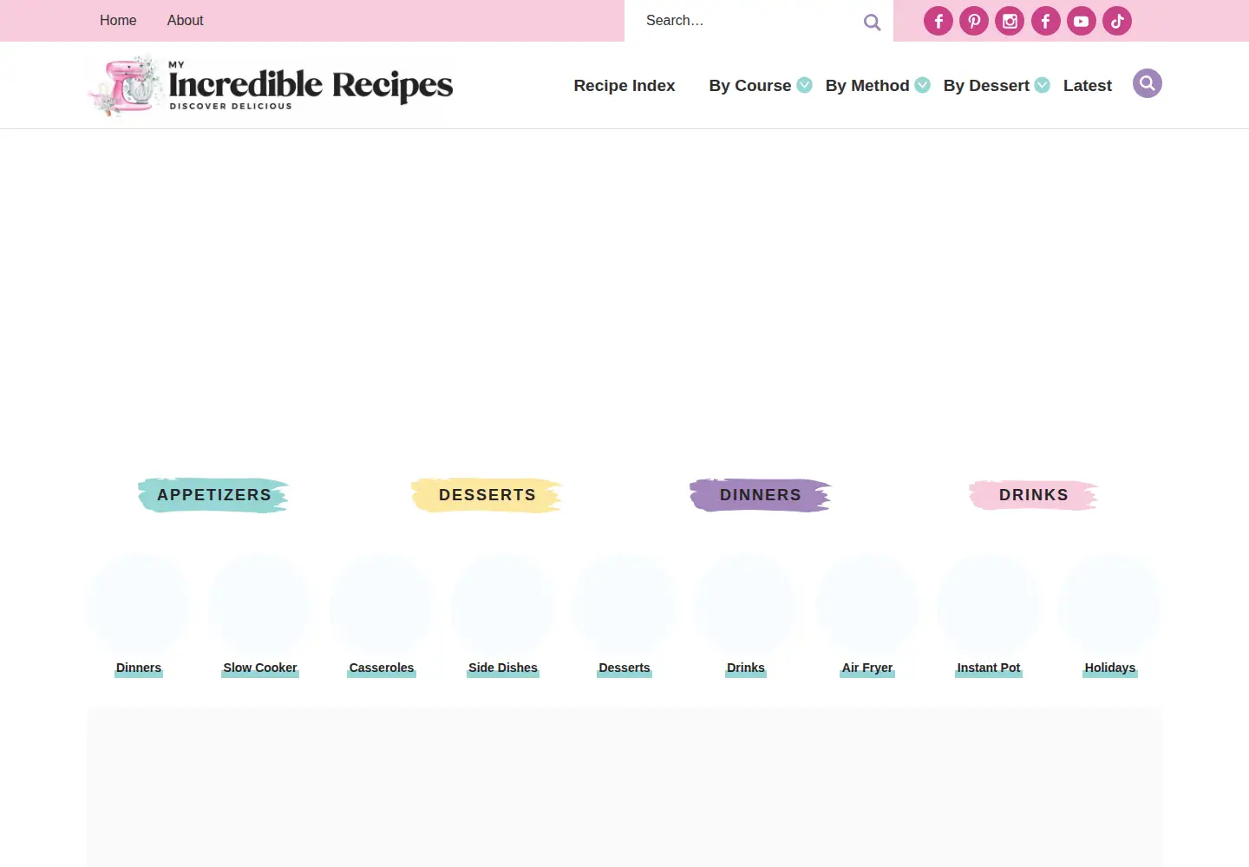Open the underlined Drinks category link

(746, 668)
